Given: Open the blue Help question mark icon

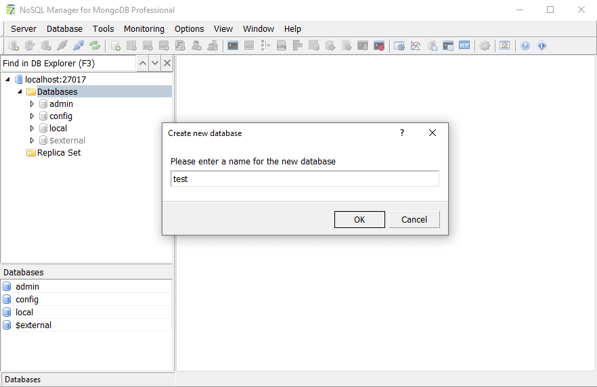Looking at the screenshot, I should pyautogui.click(x=525, y=46).
